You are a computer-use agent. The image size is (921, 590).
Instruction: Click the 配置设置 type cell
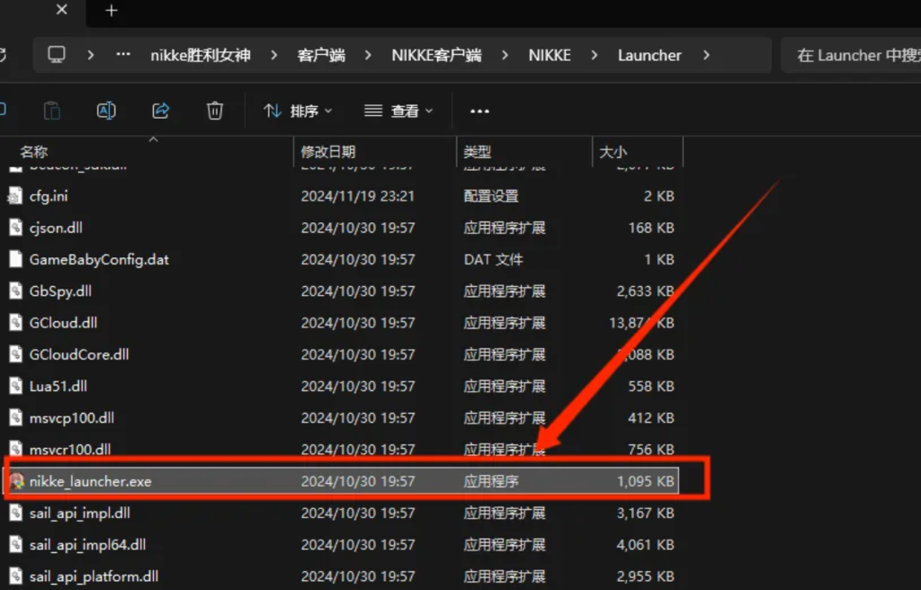tap(490, 196)
